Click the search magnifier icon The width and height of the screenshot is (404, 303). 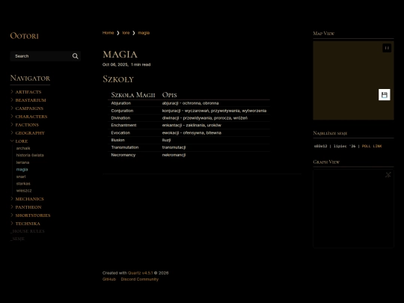[x=76, y=56]
